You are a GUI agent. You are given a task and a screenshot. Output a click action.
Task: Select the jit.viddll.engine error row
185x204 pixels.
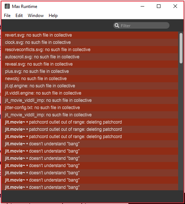(x=90, y=93)
